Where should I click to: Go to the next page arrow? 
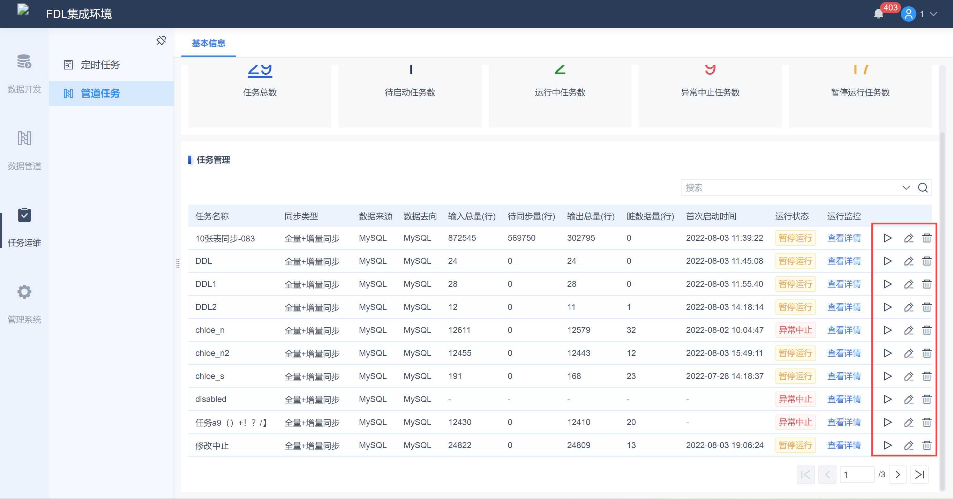[x=898, y=475]
